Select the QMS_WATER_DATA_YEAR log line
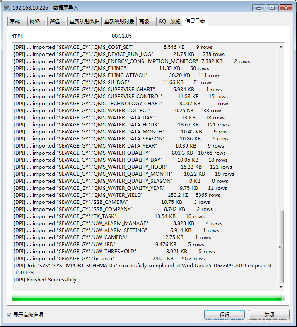Image resolution: width=297 pixels, height=327 pixels. [x=119, y=146]
